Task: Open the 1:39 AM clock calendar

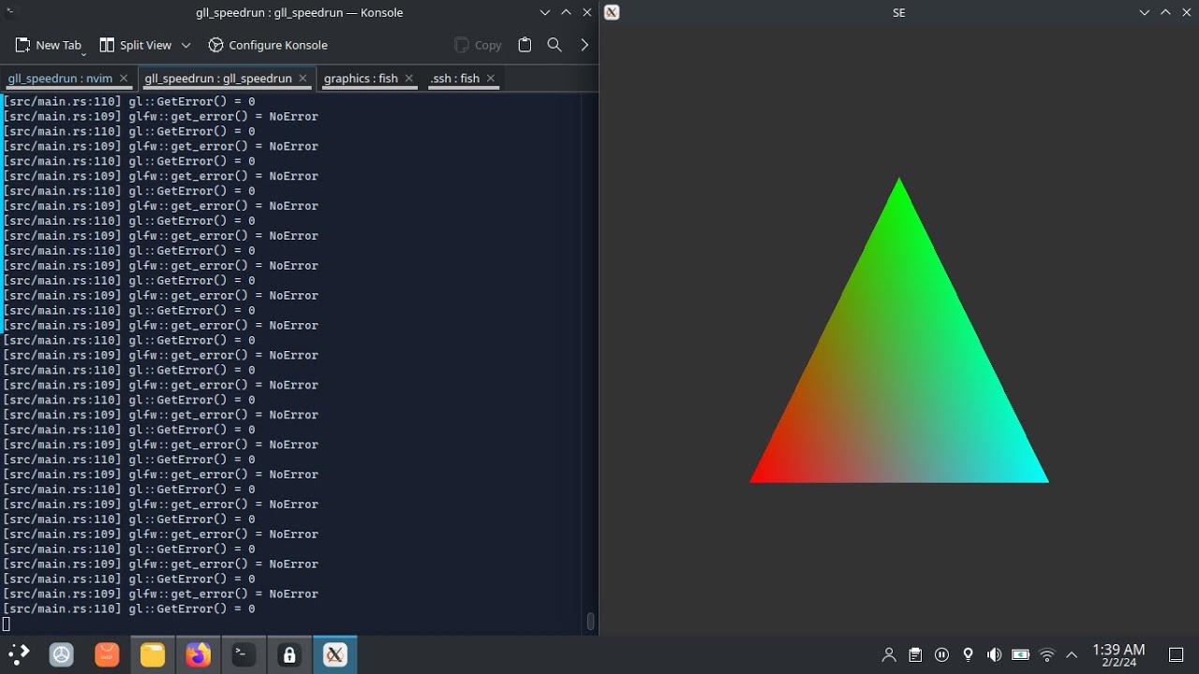Action: click(1118, 655)
